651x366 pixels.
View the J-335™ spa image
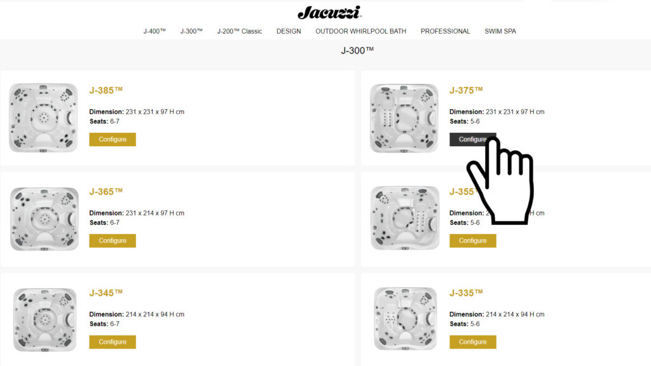click(x=405, y=320)
